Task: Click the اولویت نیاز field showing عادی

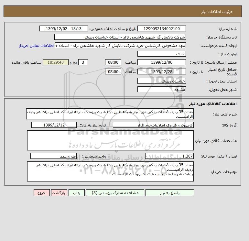Action: [x=161, y=54]
